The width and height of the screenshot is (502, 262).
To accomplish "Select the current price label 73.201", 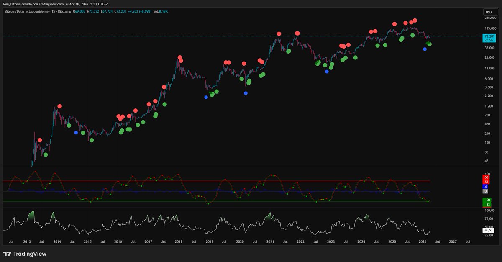I will 489,36.
